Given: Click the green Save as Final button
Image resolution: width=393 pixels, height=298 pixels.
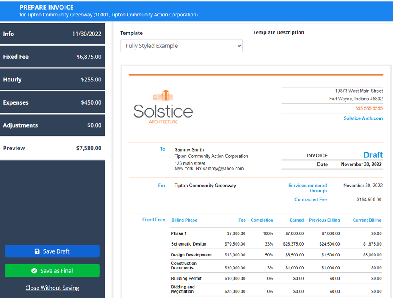Looking at the screenshot, I should (52, 271).
